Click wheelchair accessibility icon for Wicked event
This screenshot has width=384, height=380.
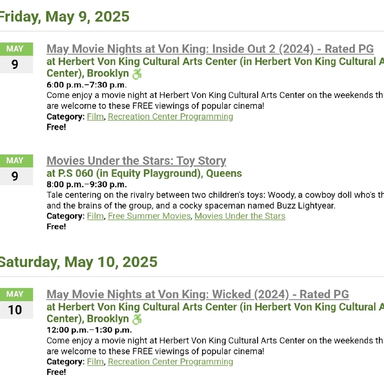(x=137, y=319)
